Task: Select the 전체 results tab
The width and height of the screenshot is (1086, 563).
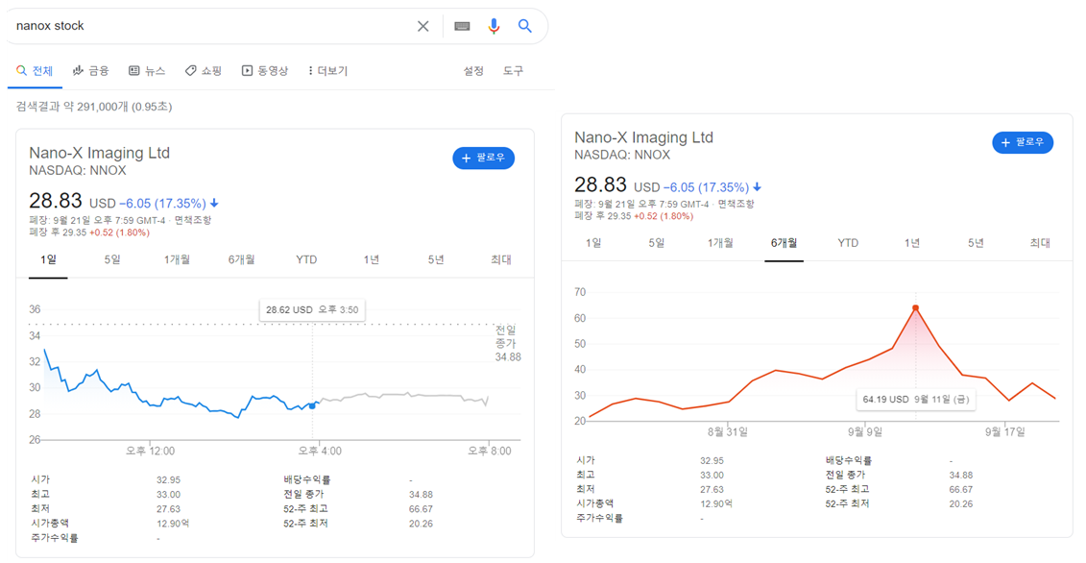Action: coord(35,71)
